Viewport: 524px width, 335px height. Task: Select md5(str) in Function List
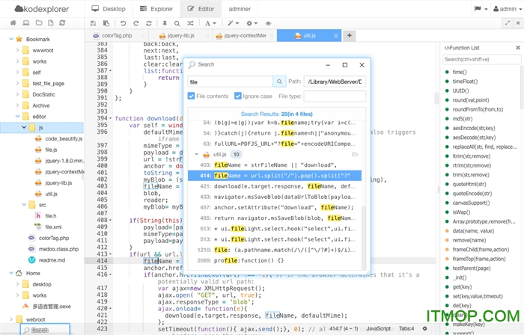coord(463,118)
